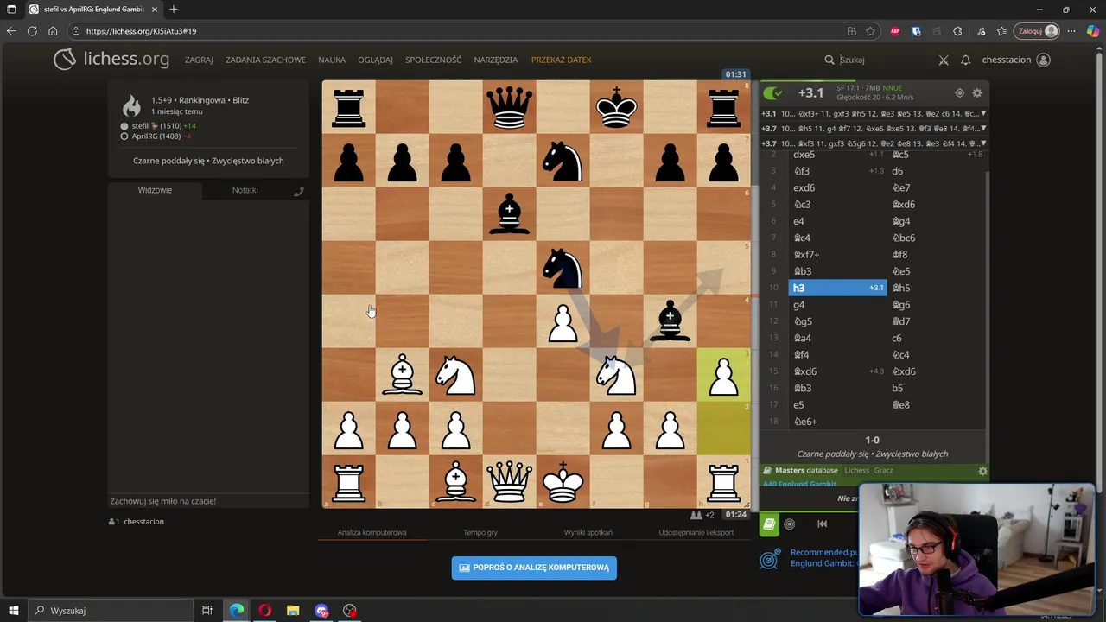Open Bitwarden shield extension icon
1106x622 pixels.
tap(916, 31)
